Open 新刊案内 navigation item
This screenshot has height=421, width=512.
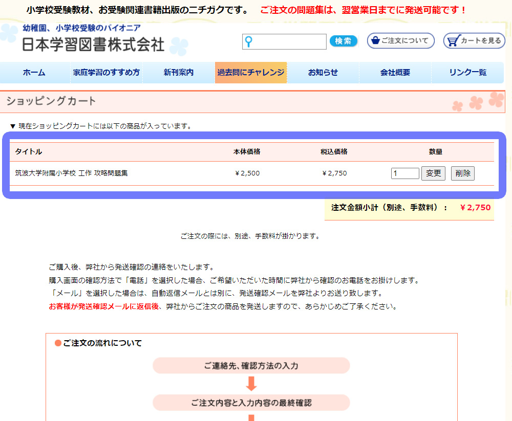click(x=179, y=73)
